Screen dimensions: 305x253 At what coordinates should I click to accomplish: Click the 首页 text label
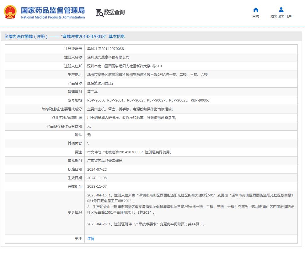(255, 16)
